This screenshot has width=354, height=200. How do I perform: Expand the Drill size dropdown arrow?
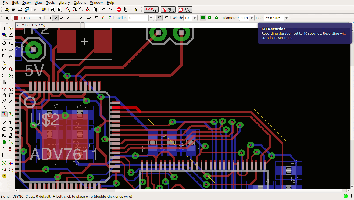(287, 18)
